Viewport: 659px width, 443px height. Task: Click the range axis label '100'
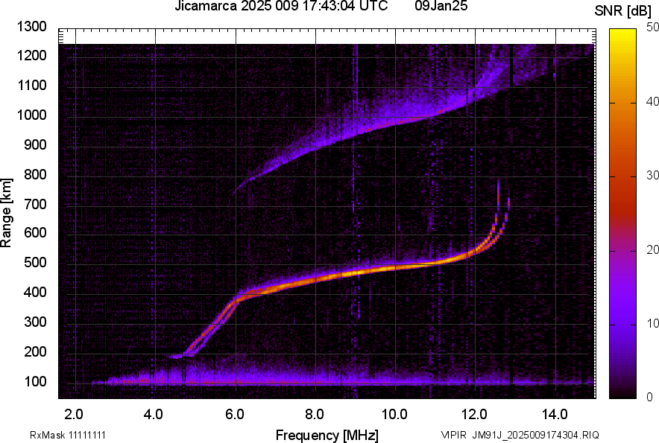click(x=35, y=381)
